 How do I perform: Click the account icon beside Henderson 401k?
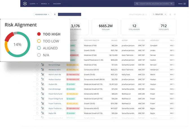tap(43, 69)
